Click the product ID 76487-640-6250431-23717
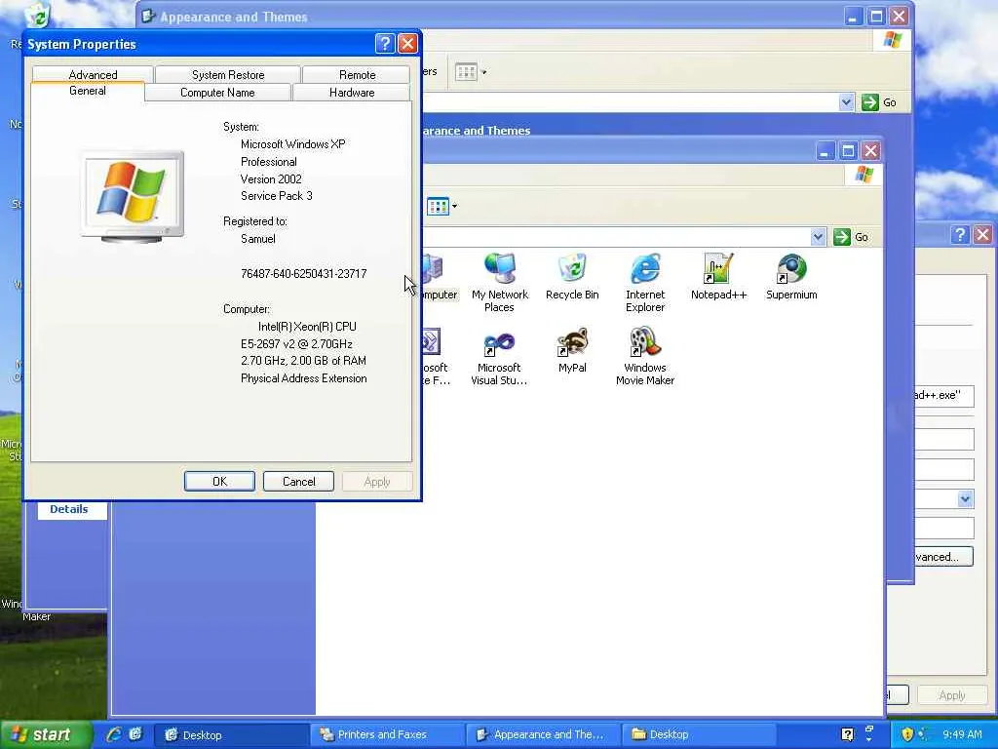The width and height of the screenshot is (998, 749). (x=304, y=274)
